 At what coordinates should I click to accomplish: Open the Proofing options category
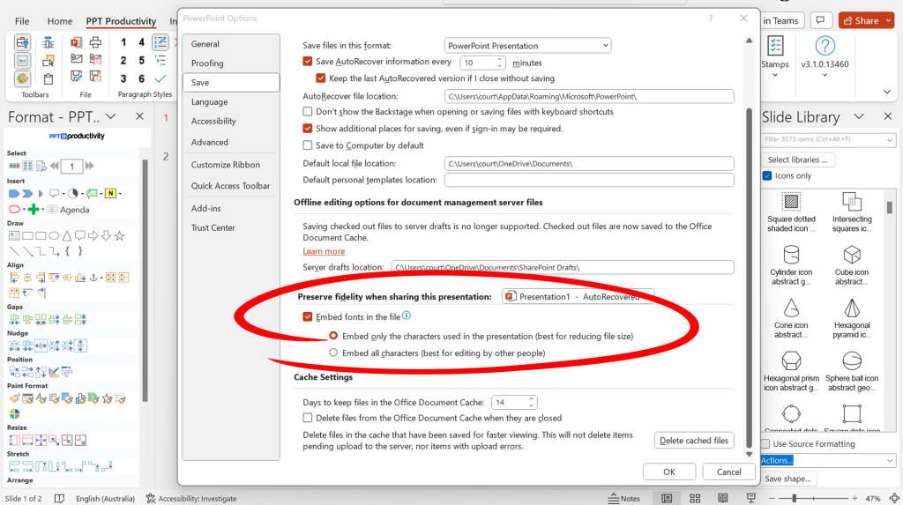coord(231,63)
